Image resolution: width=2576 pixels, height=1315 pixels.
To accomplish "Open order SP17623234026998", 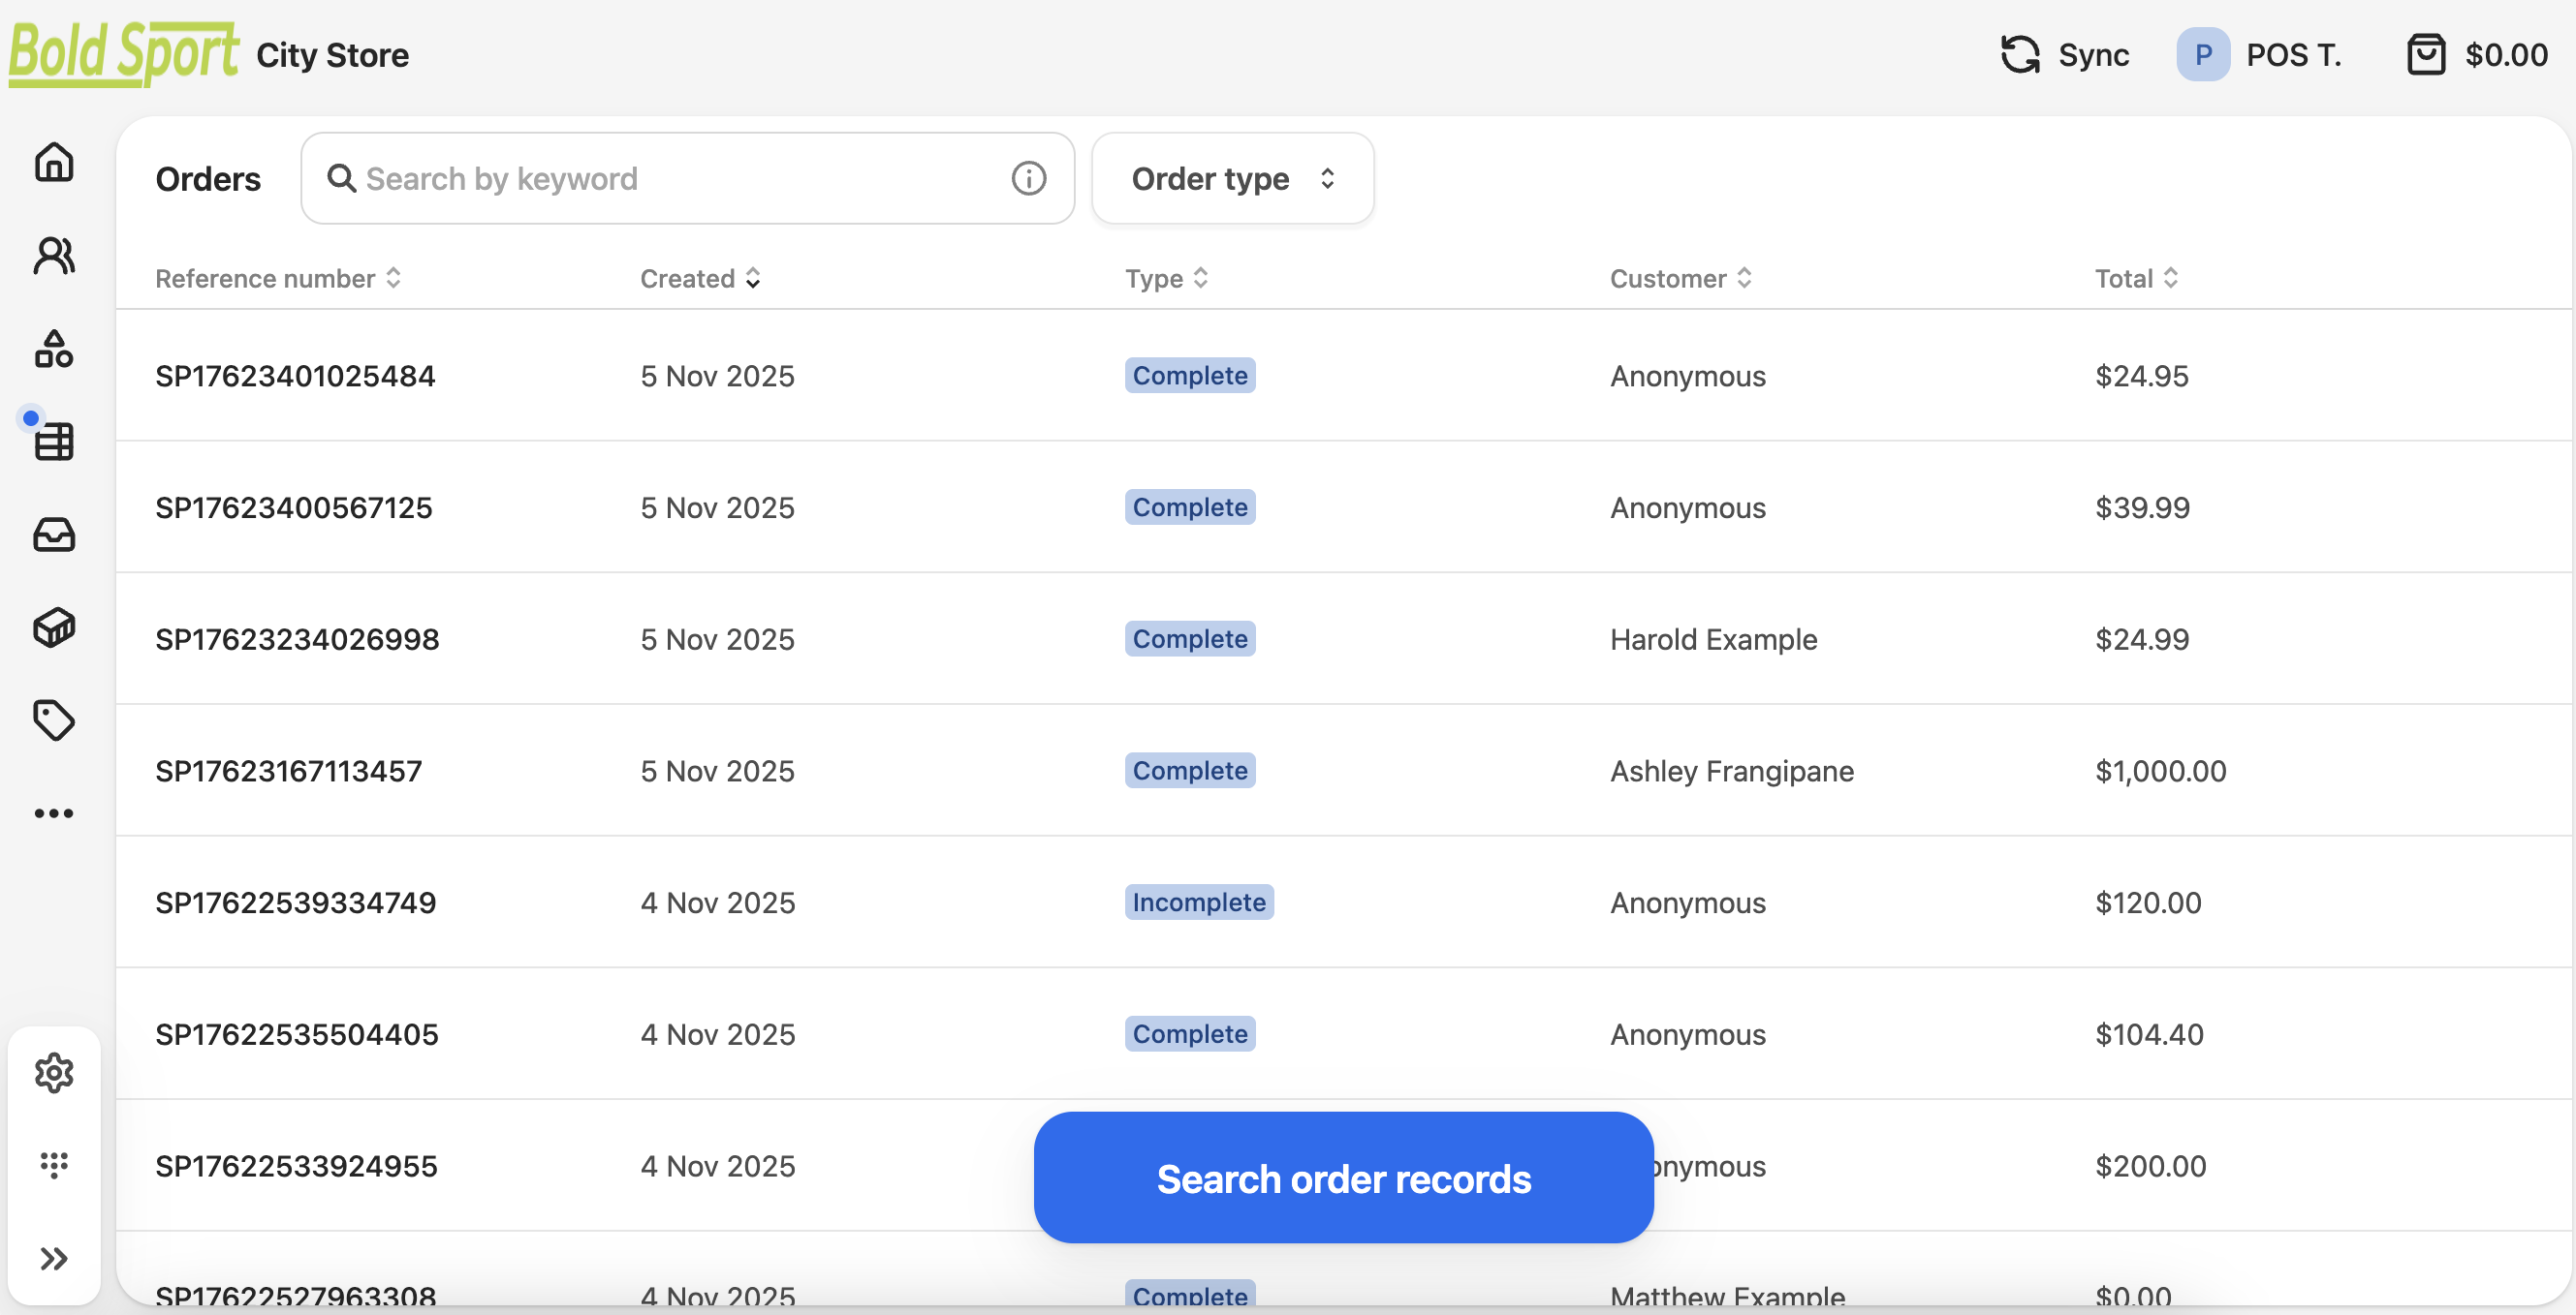I will pyautogui.click(x=297, y=639).
